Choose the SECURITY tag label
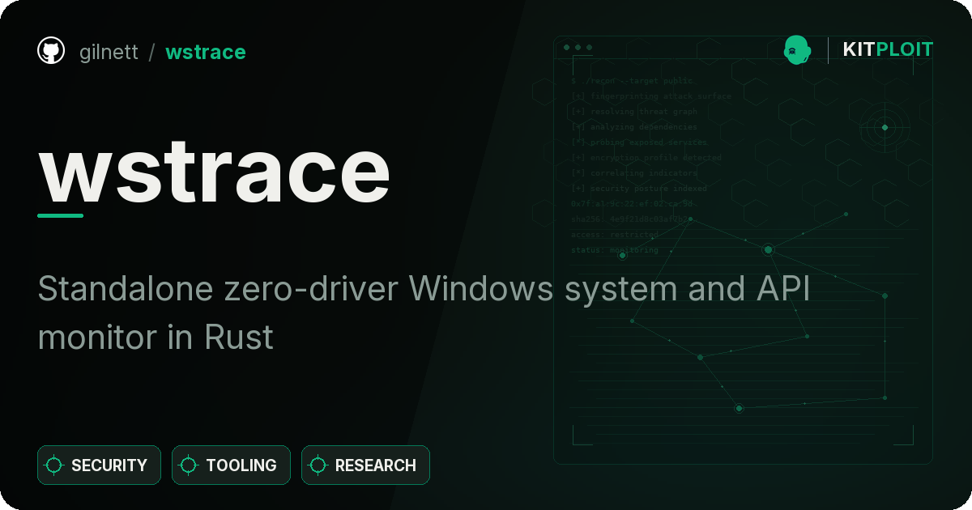This screenshot has width=972, height=510. [x=109, y=465]
